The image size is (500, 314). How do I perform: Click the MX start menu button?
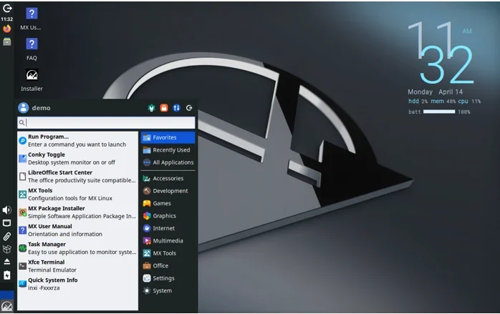pyautogui.click(x=6, y=306)
